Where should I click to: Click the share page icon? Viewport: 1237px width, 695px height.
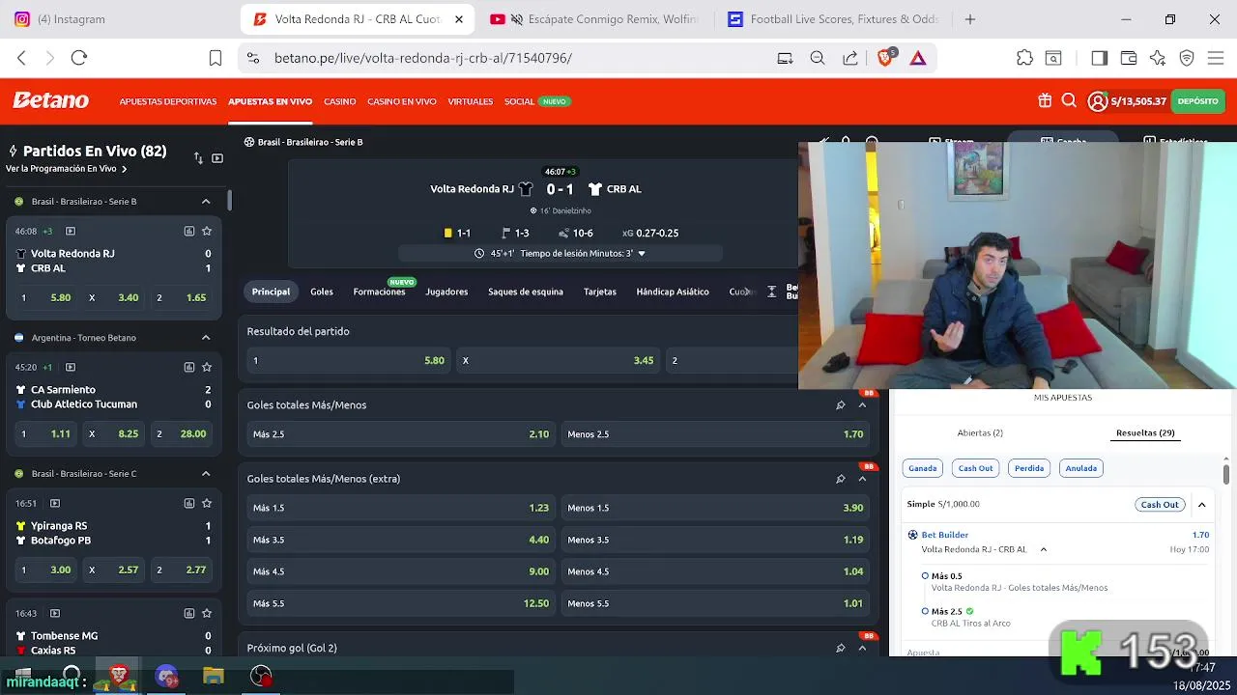click(850, 58)
